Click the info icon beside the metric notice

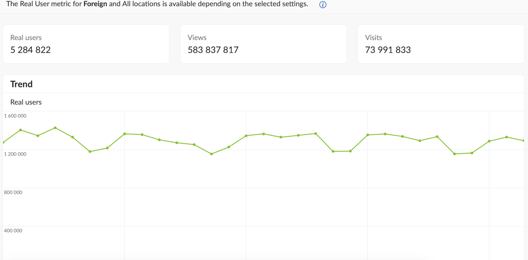coord(323,5)
